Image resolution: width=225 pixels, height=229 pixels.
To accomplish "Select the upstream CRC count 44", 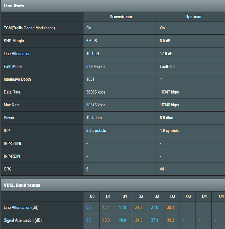I will point(162,169).
